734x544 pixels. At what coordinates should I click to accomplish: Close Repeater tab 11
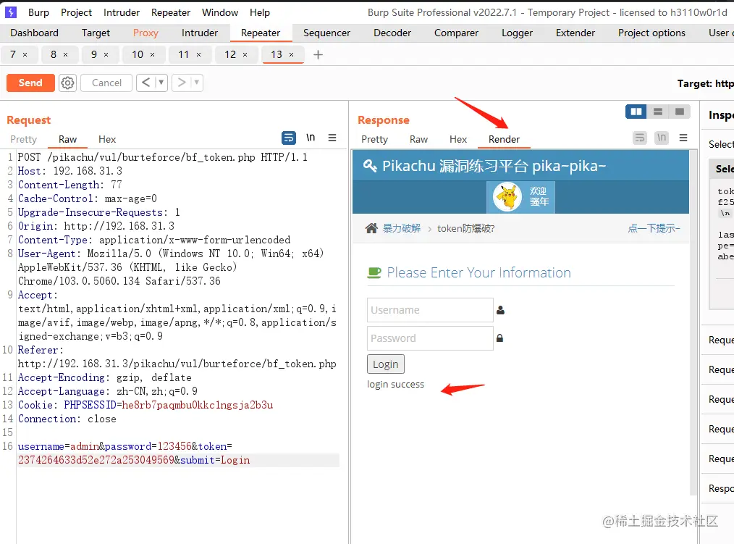pyautogui.click(x=198, y=55)
